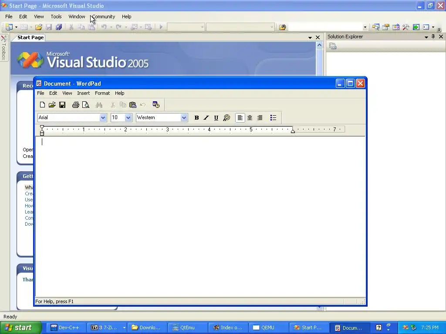Click the Copy icon in WordPad toolbar
The width and height of the screenshot is (446, 334).
point(123,105)
